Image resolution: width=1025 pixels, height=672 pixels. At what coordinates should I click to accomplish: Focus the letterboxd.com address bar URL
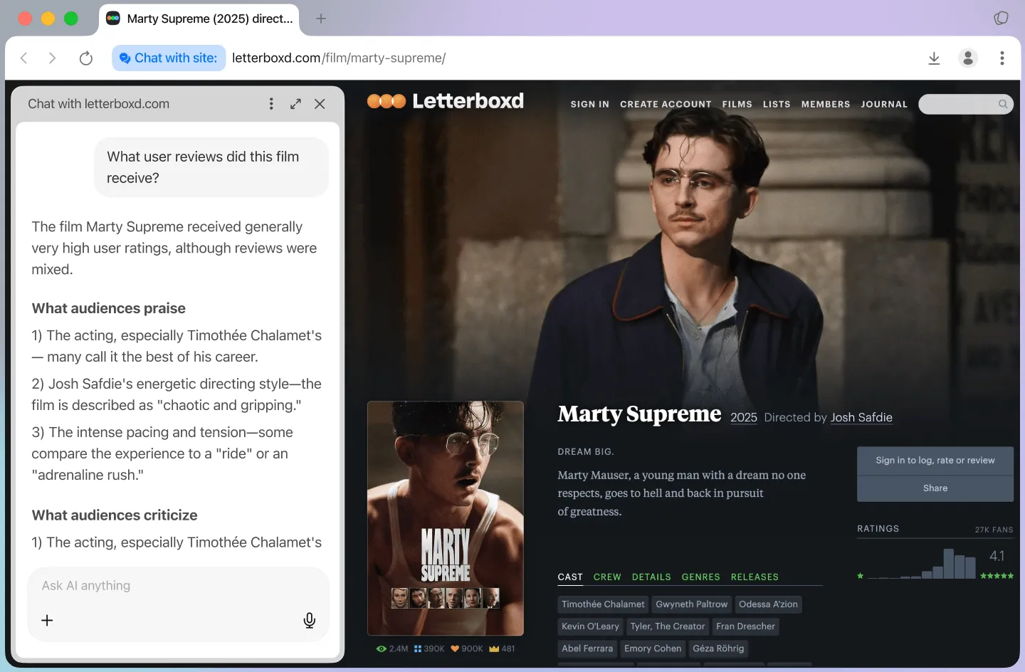coord(339,58)
